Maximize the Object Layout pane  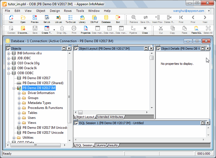(x=146, y=49)
